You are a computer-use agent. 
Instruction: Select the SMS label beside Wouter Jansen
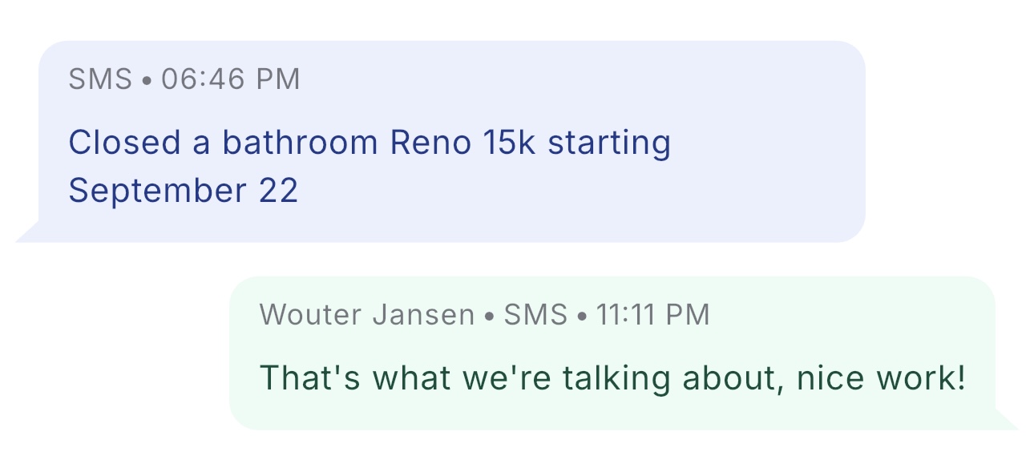click(x=535, y=314)
